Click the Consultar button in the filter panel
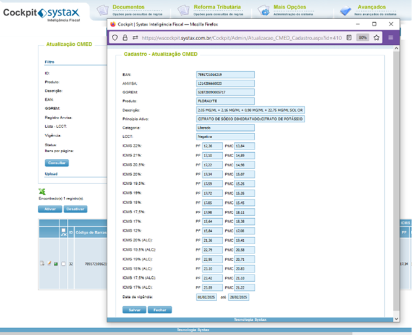The image size is (417, 335). point(57,163)
